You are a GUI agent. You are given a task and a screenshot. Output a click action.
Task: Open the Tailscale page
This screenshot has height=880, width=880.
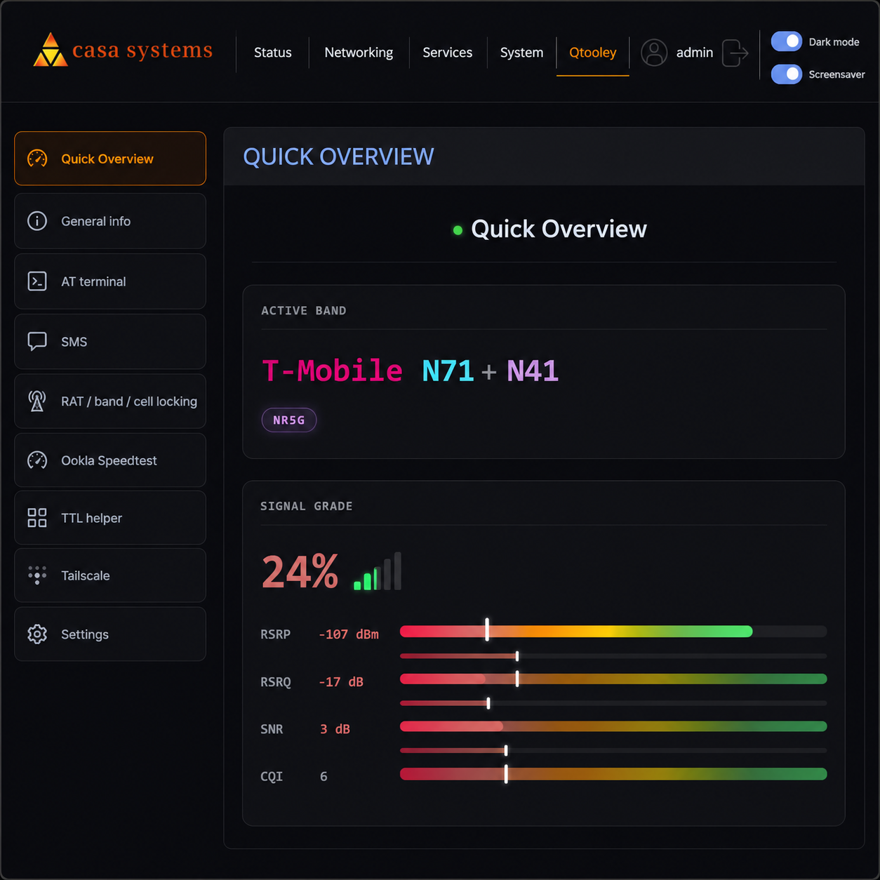click(x=110, y=575)
